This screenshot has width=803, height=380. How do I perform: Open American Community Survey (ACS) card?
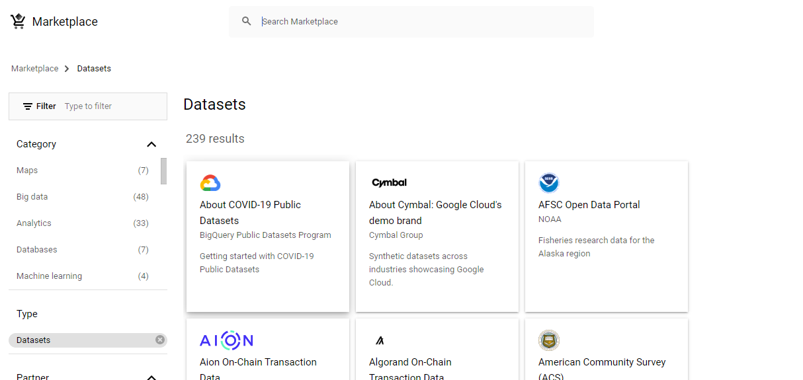point(607,350)
